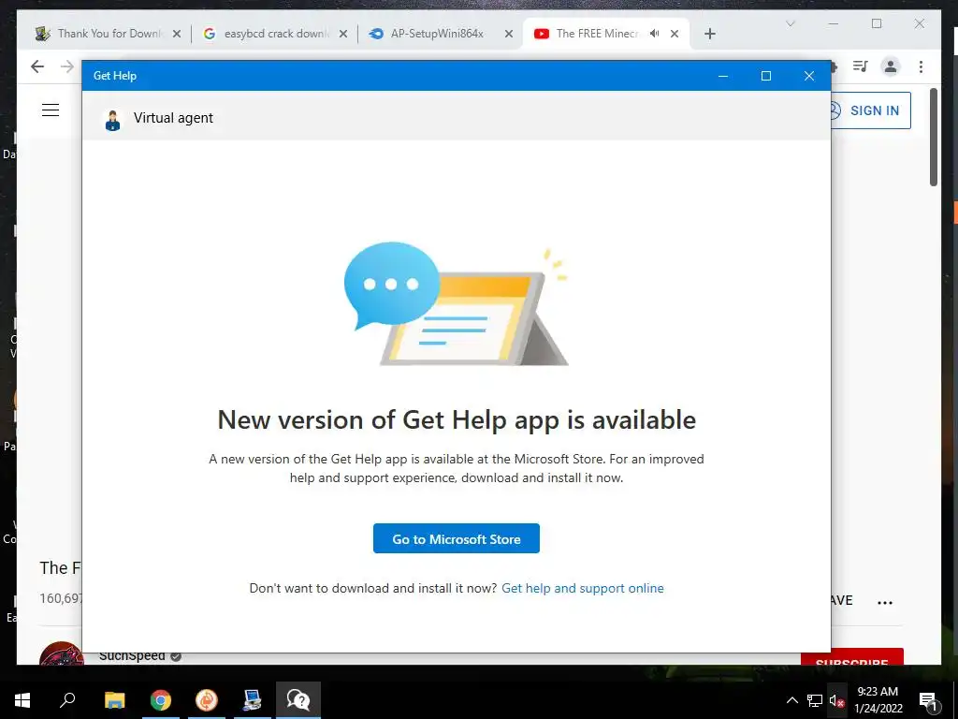Click muted volume tray icon
This screenshot has height=719, width=958.
(836, 700)
